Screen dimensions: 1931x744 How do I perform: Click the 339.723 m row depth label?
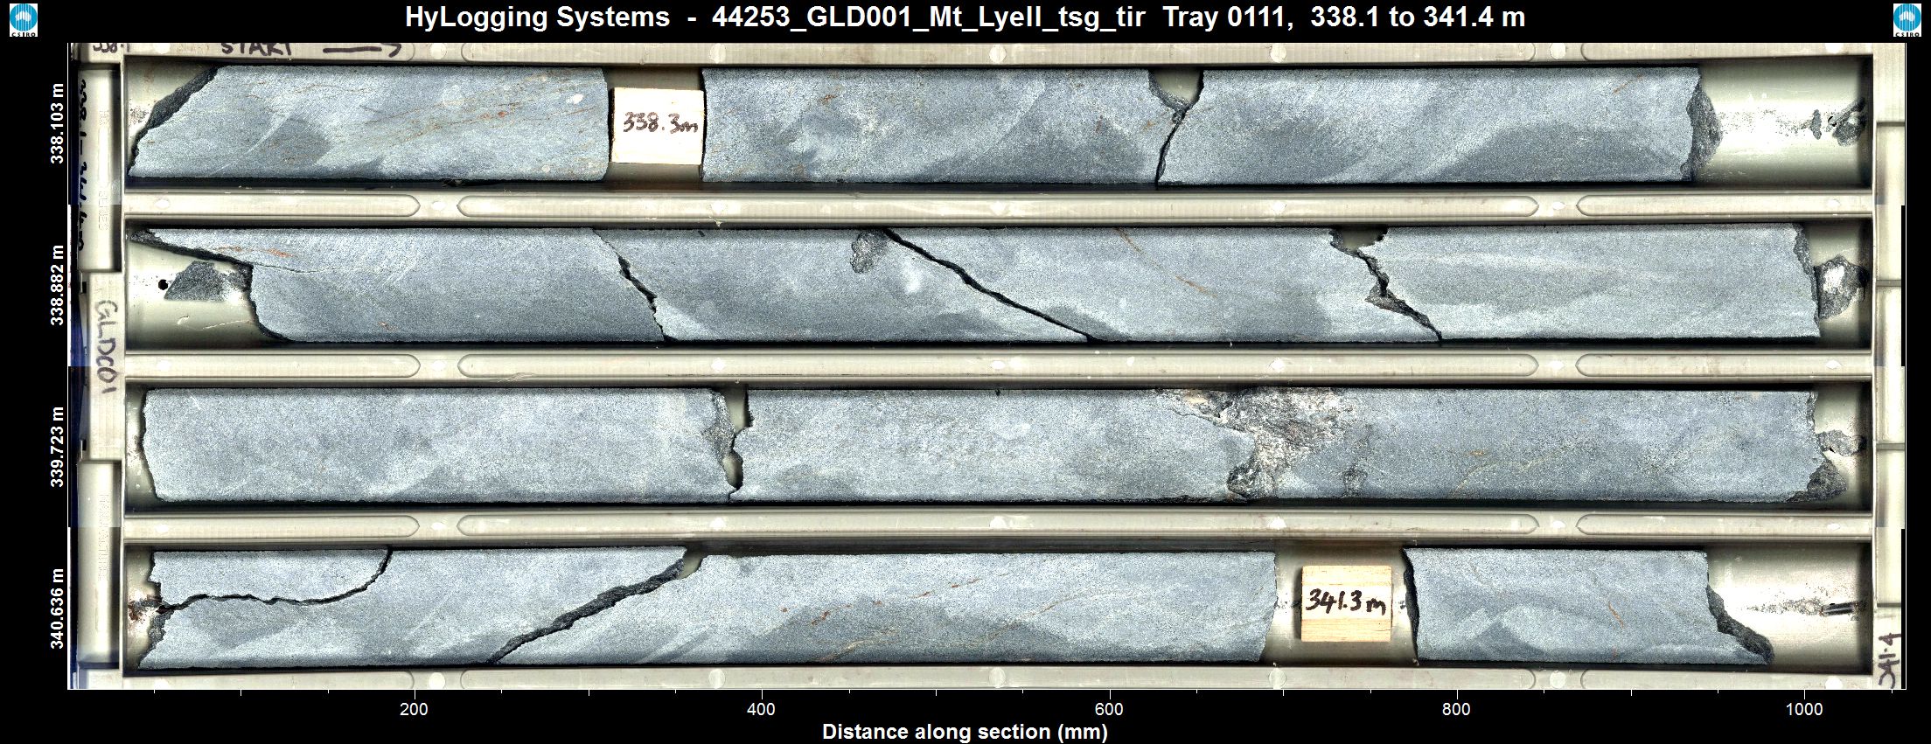[x=58, y=447]
